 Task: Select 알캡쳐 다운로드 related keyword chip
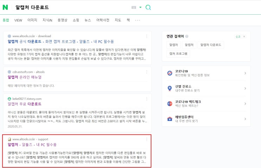coord(210,45)
